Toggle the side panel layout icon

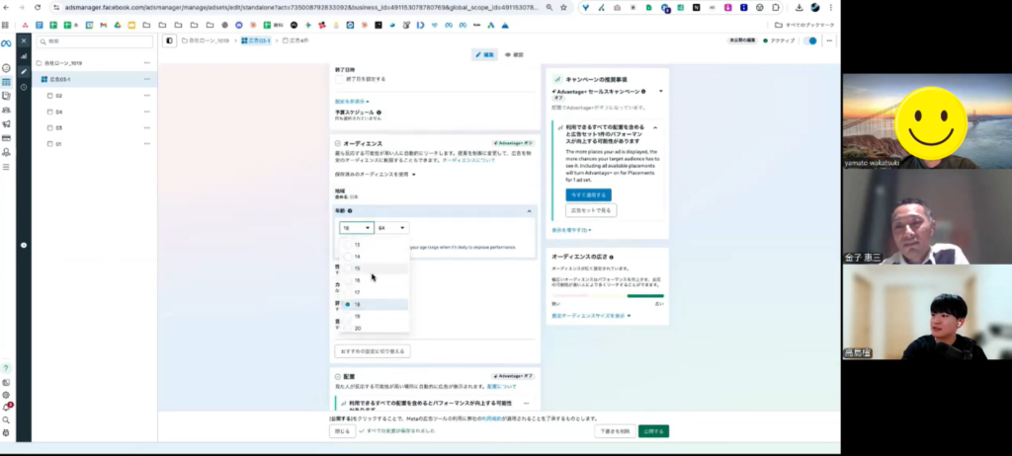[169, 41]
